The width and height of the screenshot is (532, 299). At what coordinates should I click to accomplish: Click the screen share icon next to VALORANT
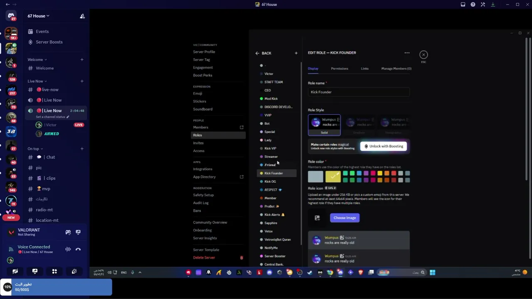(x=78, y=232)
